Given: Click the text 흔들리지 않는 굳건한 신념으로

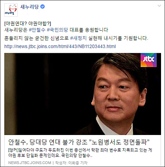Looking at the screenshot, I should pos(36,38).
